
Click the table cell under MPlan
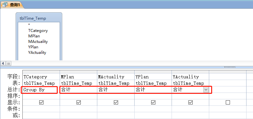point(78,83)
